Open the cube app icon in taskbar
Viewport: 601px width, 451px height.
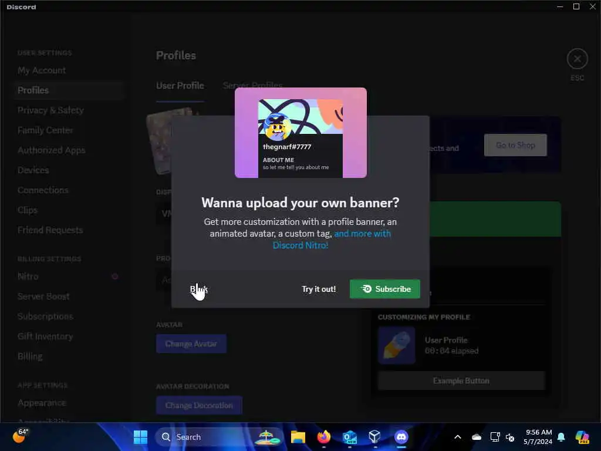(x=375, y=437)
